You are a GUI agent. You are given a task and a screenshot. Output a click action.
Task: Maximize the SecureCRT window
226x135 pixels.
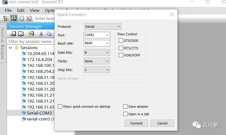tap(208, 2)
